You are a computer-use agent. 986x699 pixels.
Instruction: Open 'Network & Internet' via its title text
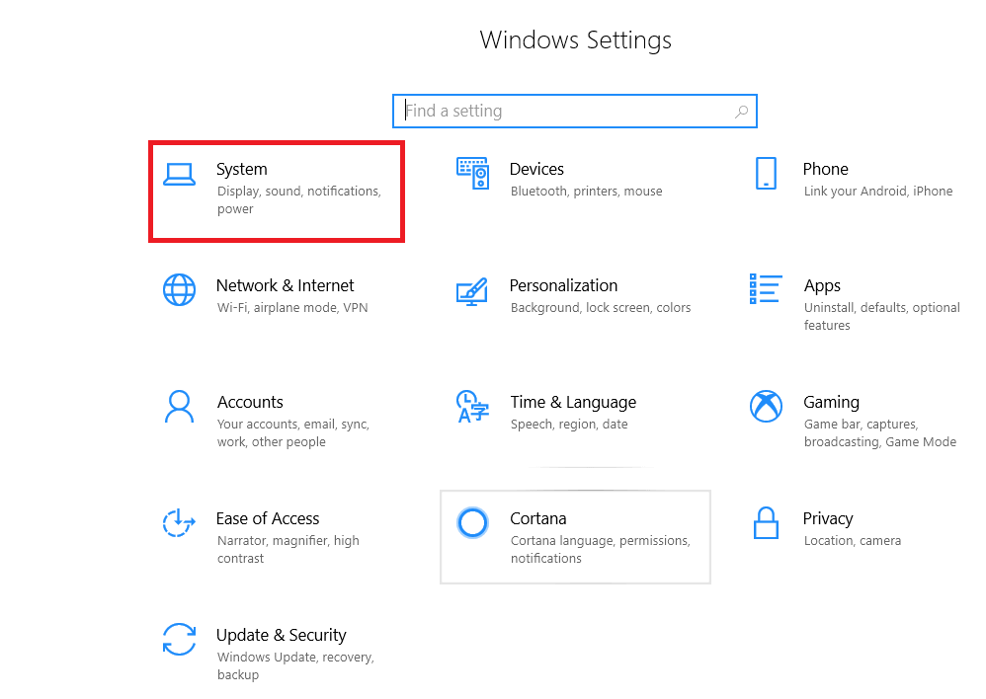pos(285,285)
